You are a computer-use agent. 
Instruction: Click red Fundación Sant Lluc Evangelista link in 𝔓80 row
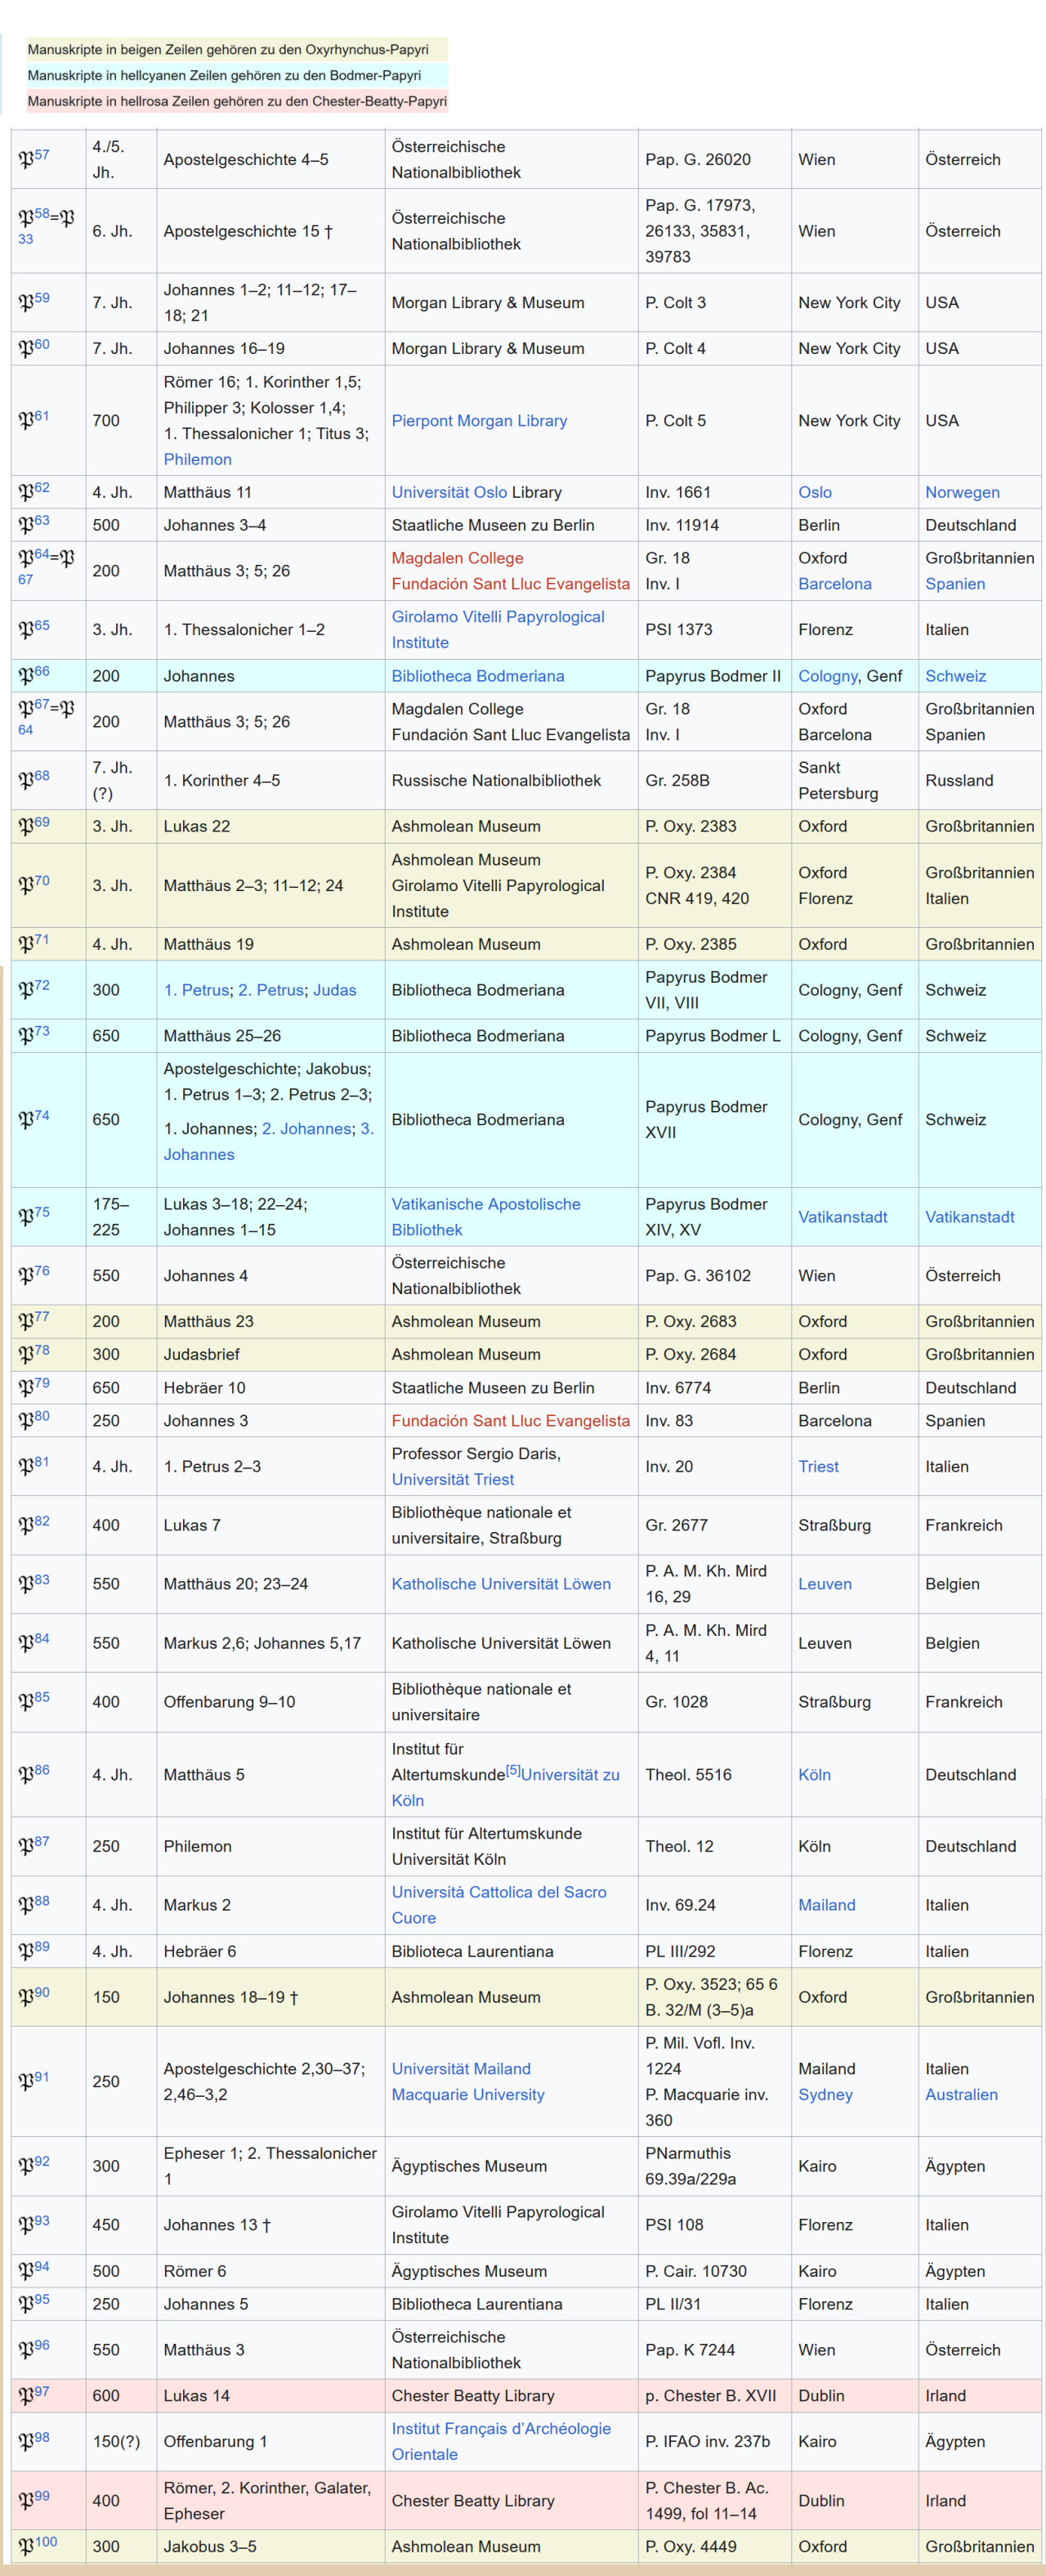pyautogui.click(x=511, y=1421)
